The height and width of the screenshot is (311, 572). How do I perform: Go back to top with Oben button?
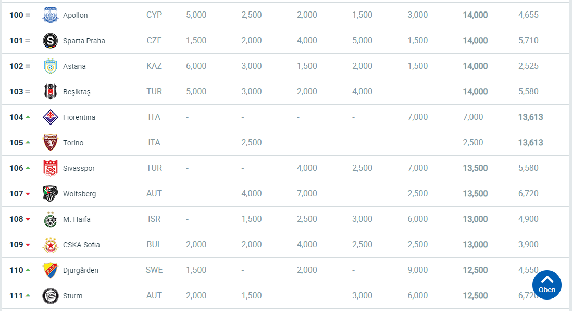(547, 285)
